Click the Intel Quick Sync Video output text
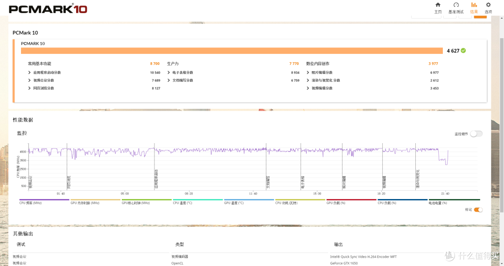The height and width of the screenshot is (266, 504). coord(363,257)
